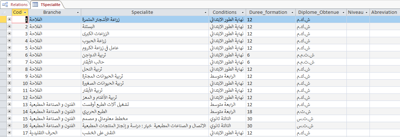Expand the subdatasheet of record 2
Screen dimensions: 400x137
[x=10, y=27]
